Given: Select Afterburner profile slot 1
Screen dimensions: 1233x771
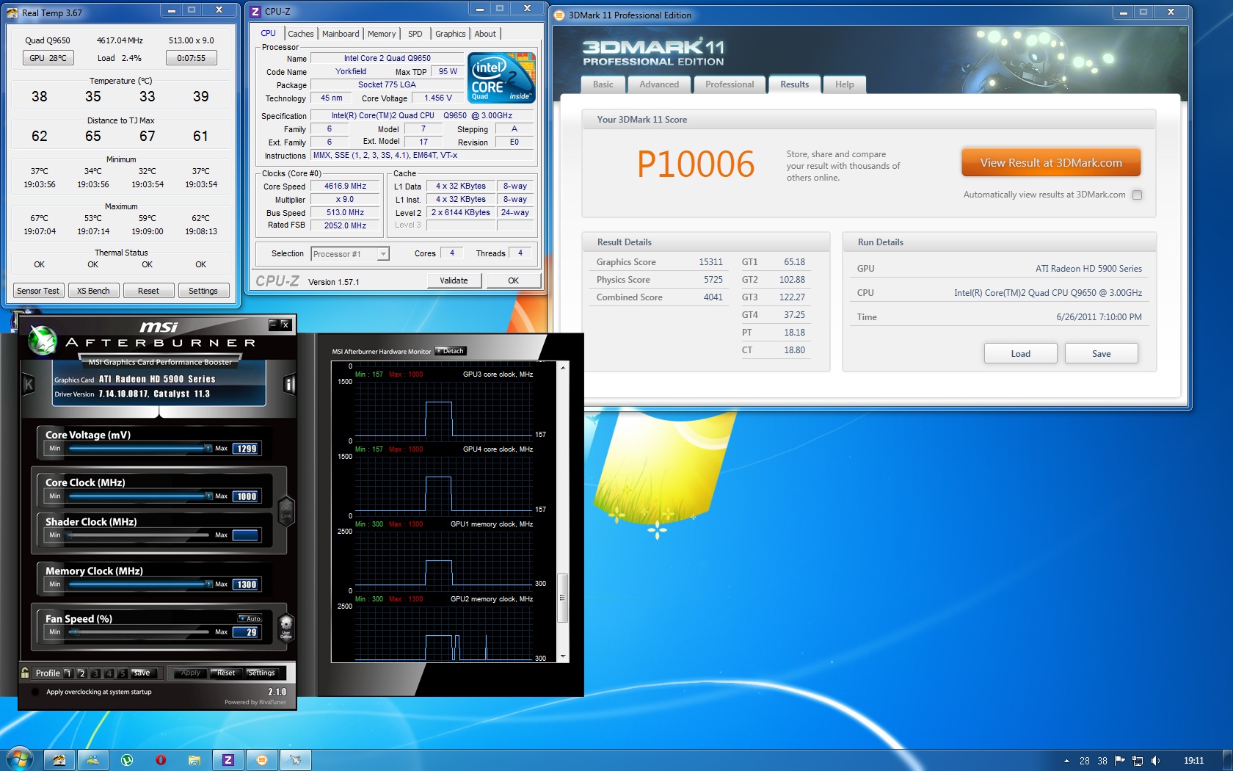Looking at the screenshot, I should [x=68, y=673].
